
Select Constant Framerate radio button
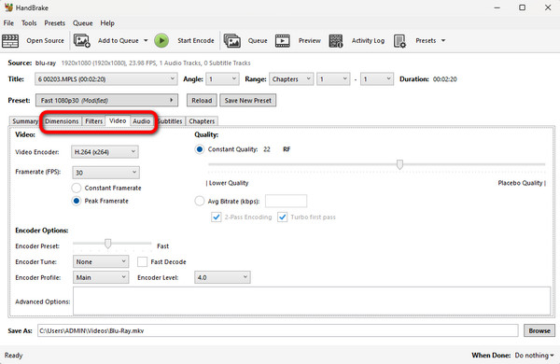[77, 188]
